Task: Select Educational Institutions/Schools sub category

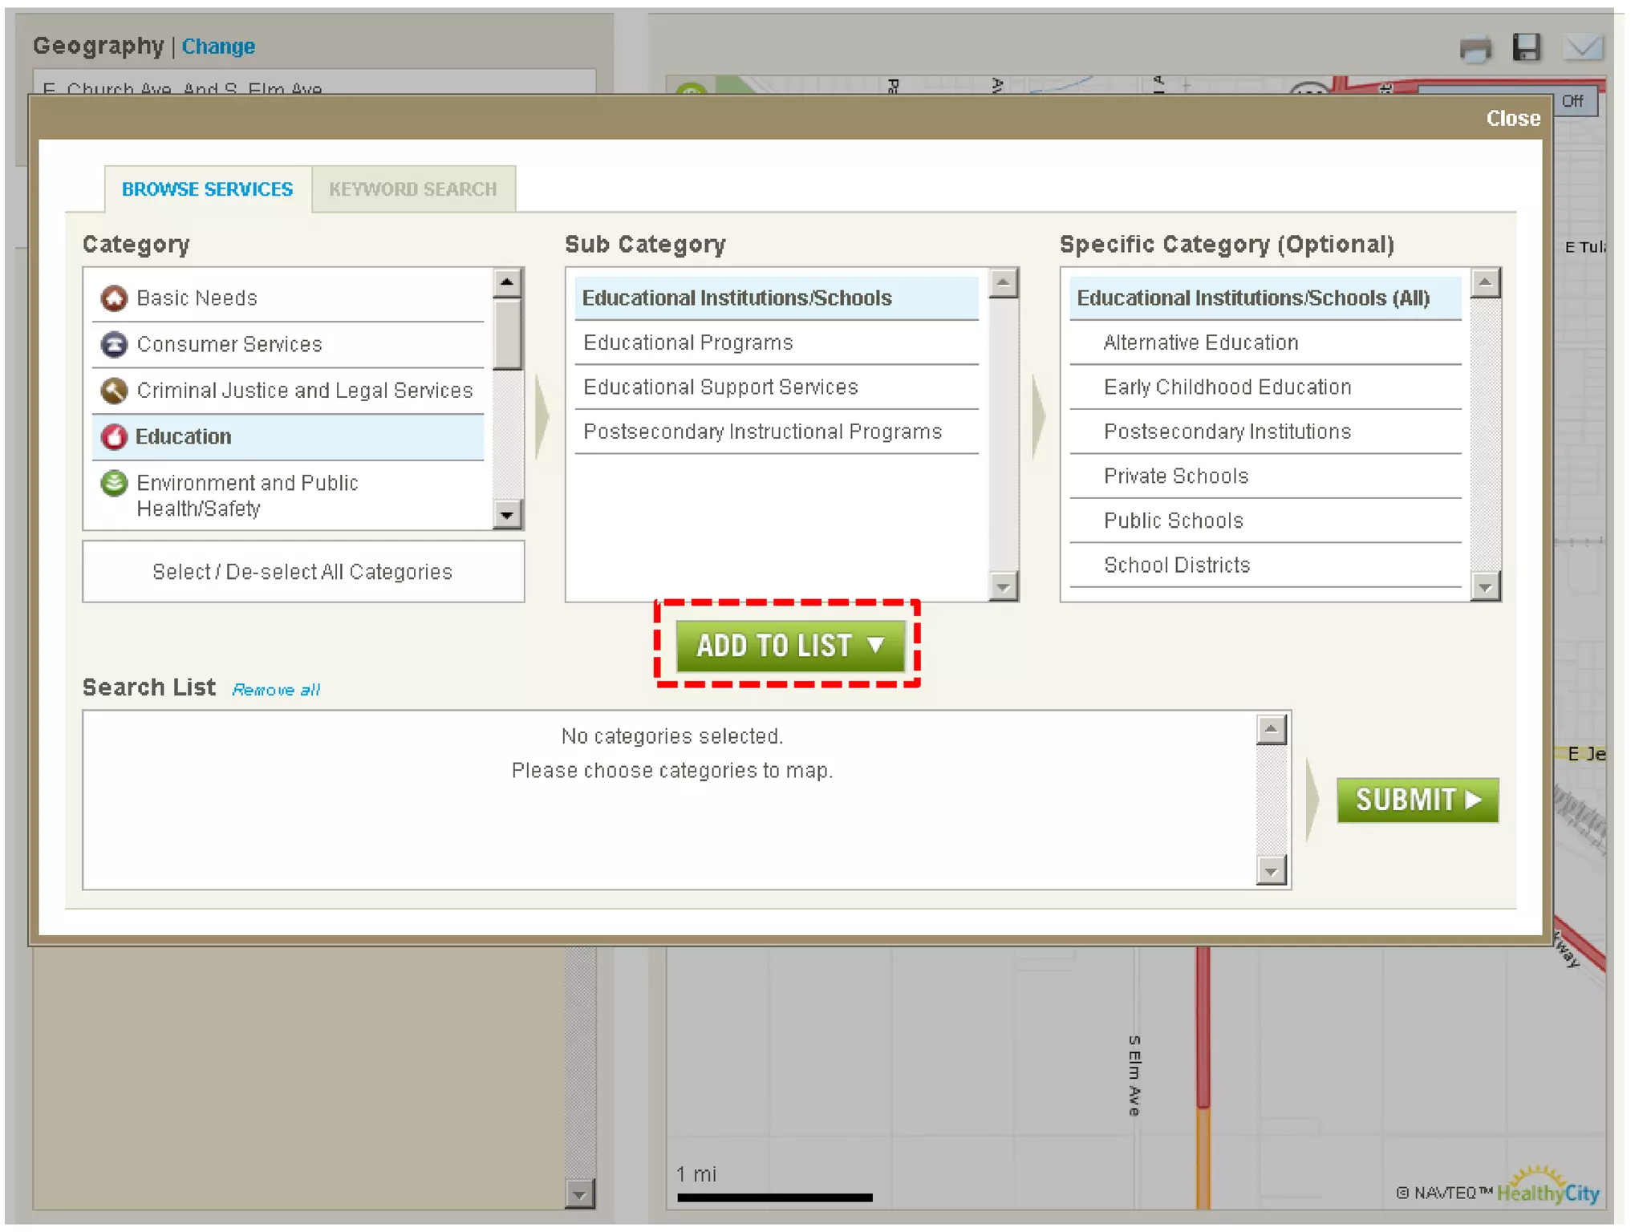Action: 777,298
